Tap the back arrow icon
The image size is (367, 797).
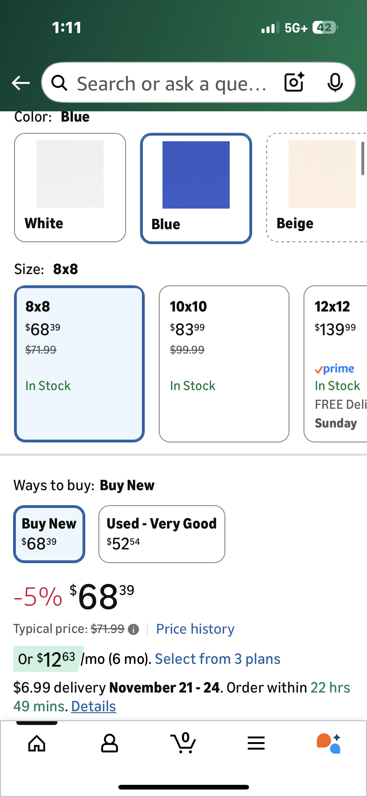pyautogui.click(x=21, y=83)
